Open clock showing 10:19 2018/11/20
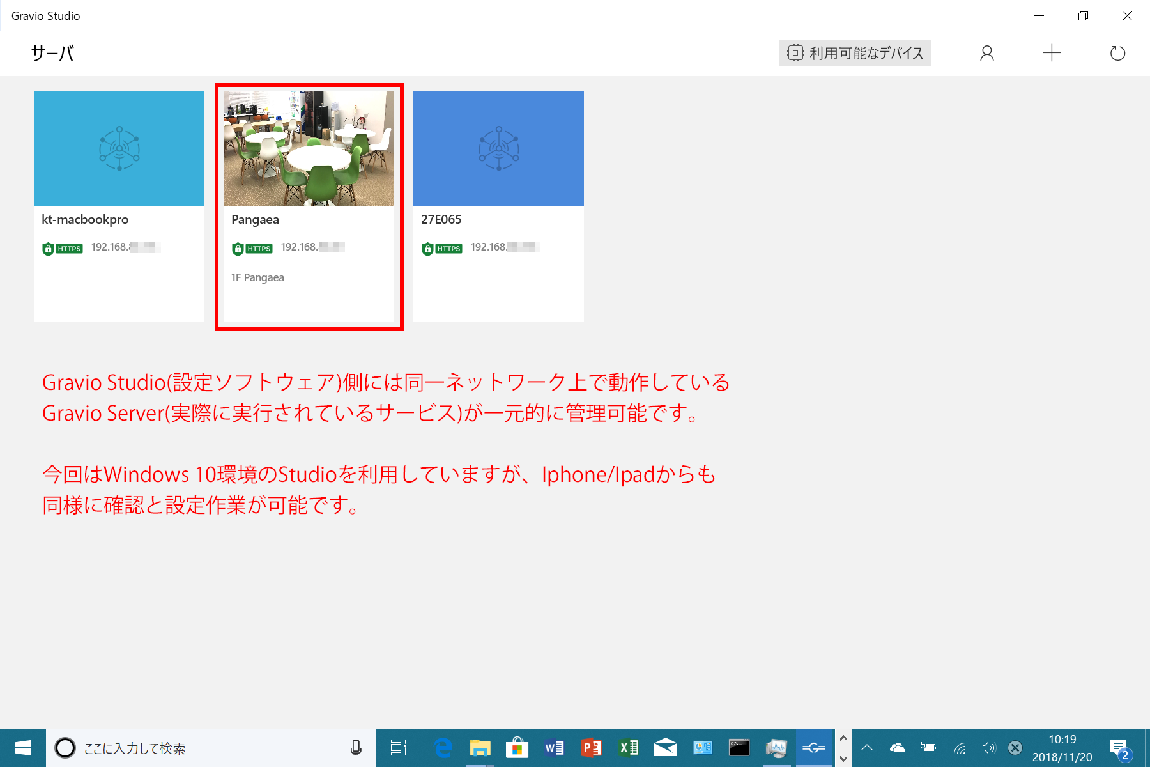 pyautogui.click(x=1062, y=748)
